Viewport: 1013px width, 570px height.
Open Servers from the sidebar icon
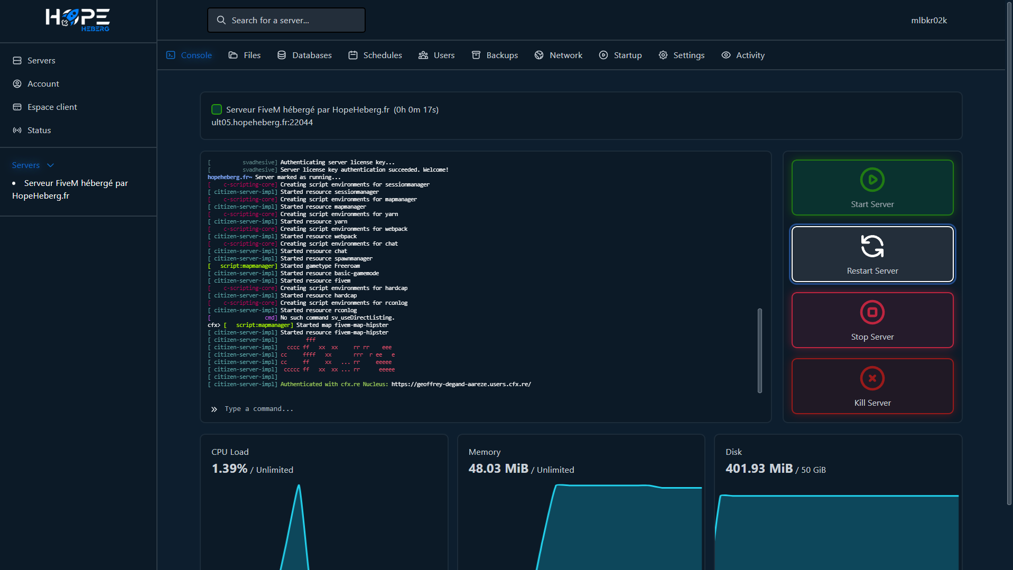[x=17, y=61]
